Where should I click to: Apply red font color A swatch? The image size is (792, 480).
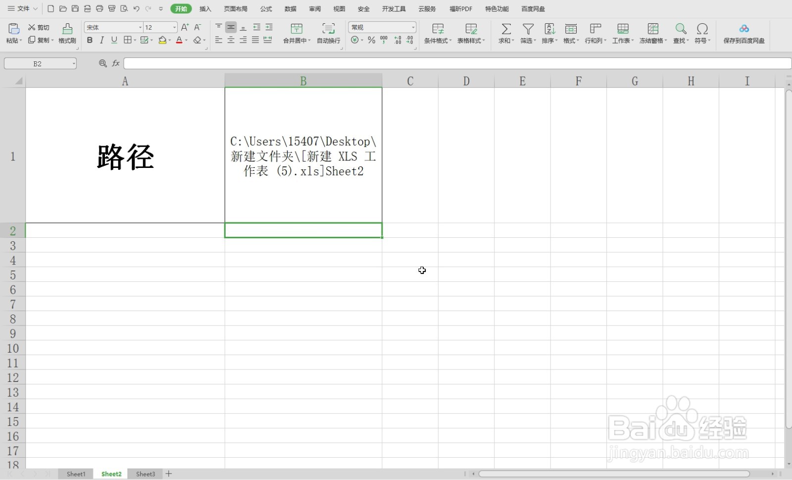179,40
